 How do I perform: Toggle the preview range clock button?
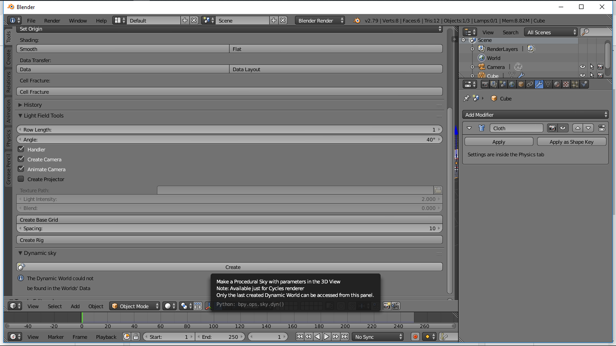pos(127,337)
